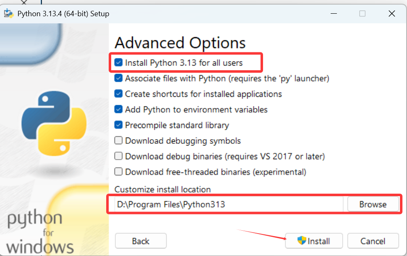Toggle Precompile standard library option

coord(118,125)
